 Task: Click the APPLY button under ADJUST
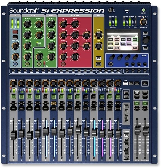tap(145, 48)
